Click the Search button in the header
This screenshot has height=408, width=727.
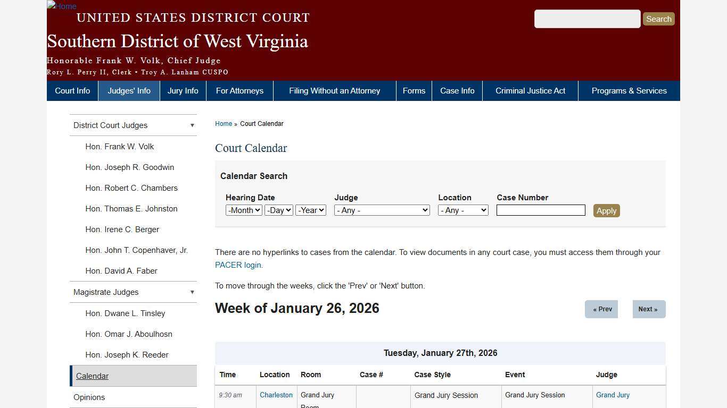point(658,19)
